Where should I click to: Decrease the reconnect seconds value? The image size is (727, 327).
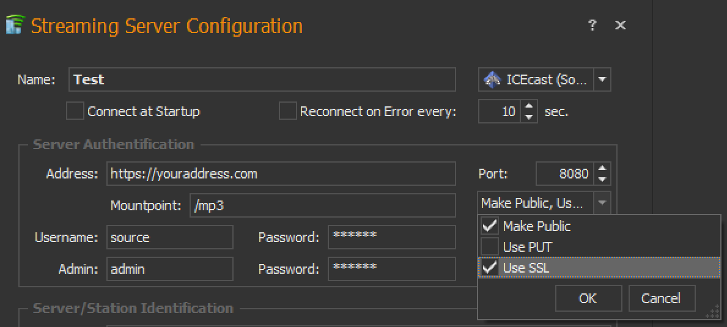[x=530, y=116]
